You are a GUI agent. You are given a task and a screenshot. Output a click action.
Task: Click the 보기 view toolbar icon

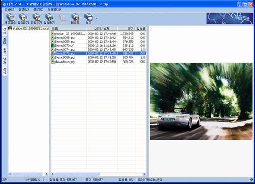click(x=89, y=18)
